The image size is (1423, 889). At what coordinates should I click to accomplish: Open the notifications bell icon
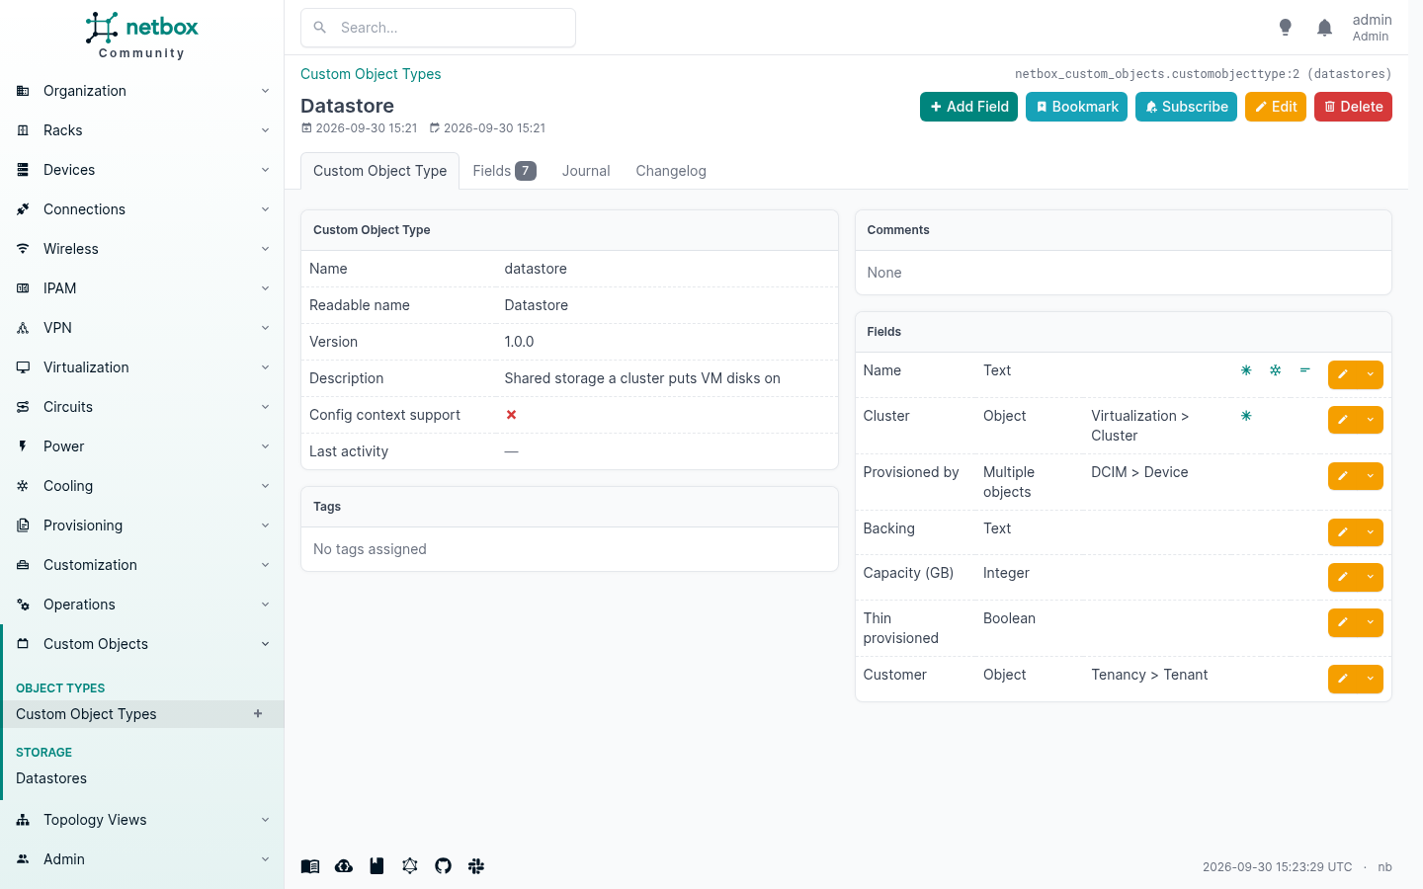coord(1324,28)
